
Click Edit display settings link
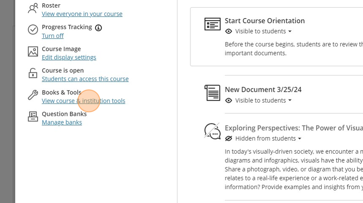[69, 57]
